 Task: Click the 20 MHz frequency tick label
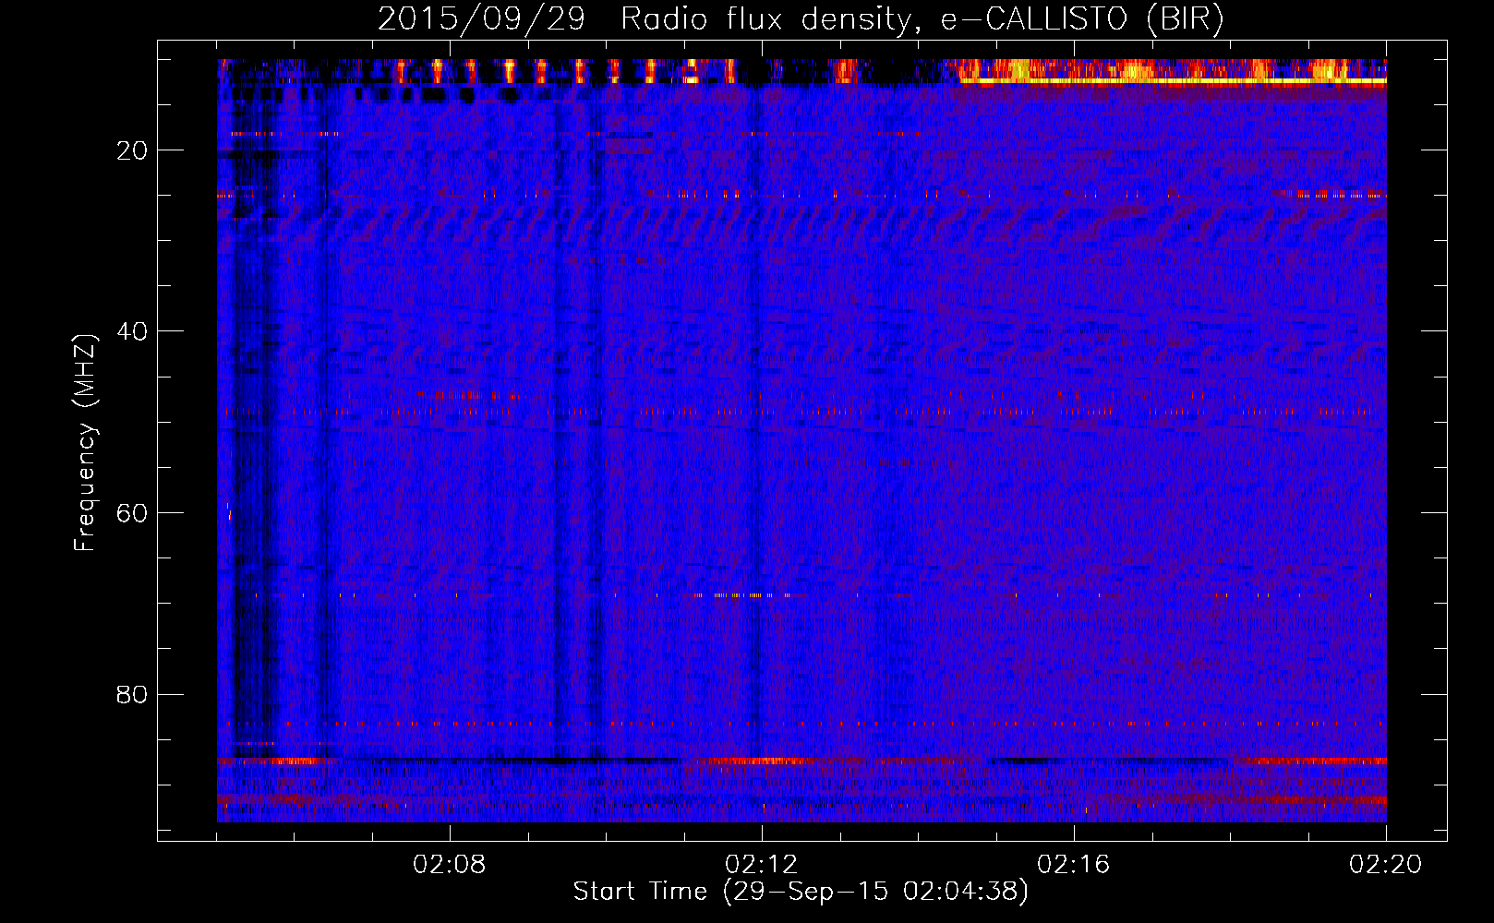pos(132,150)
